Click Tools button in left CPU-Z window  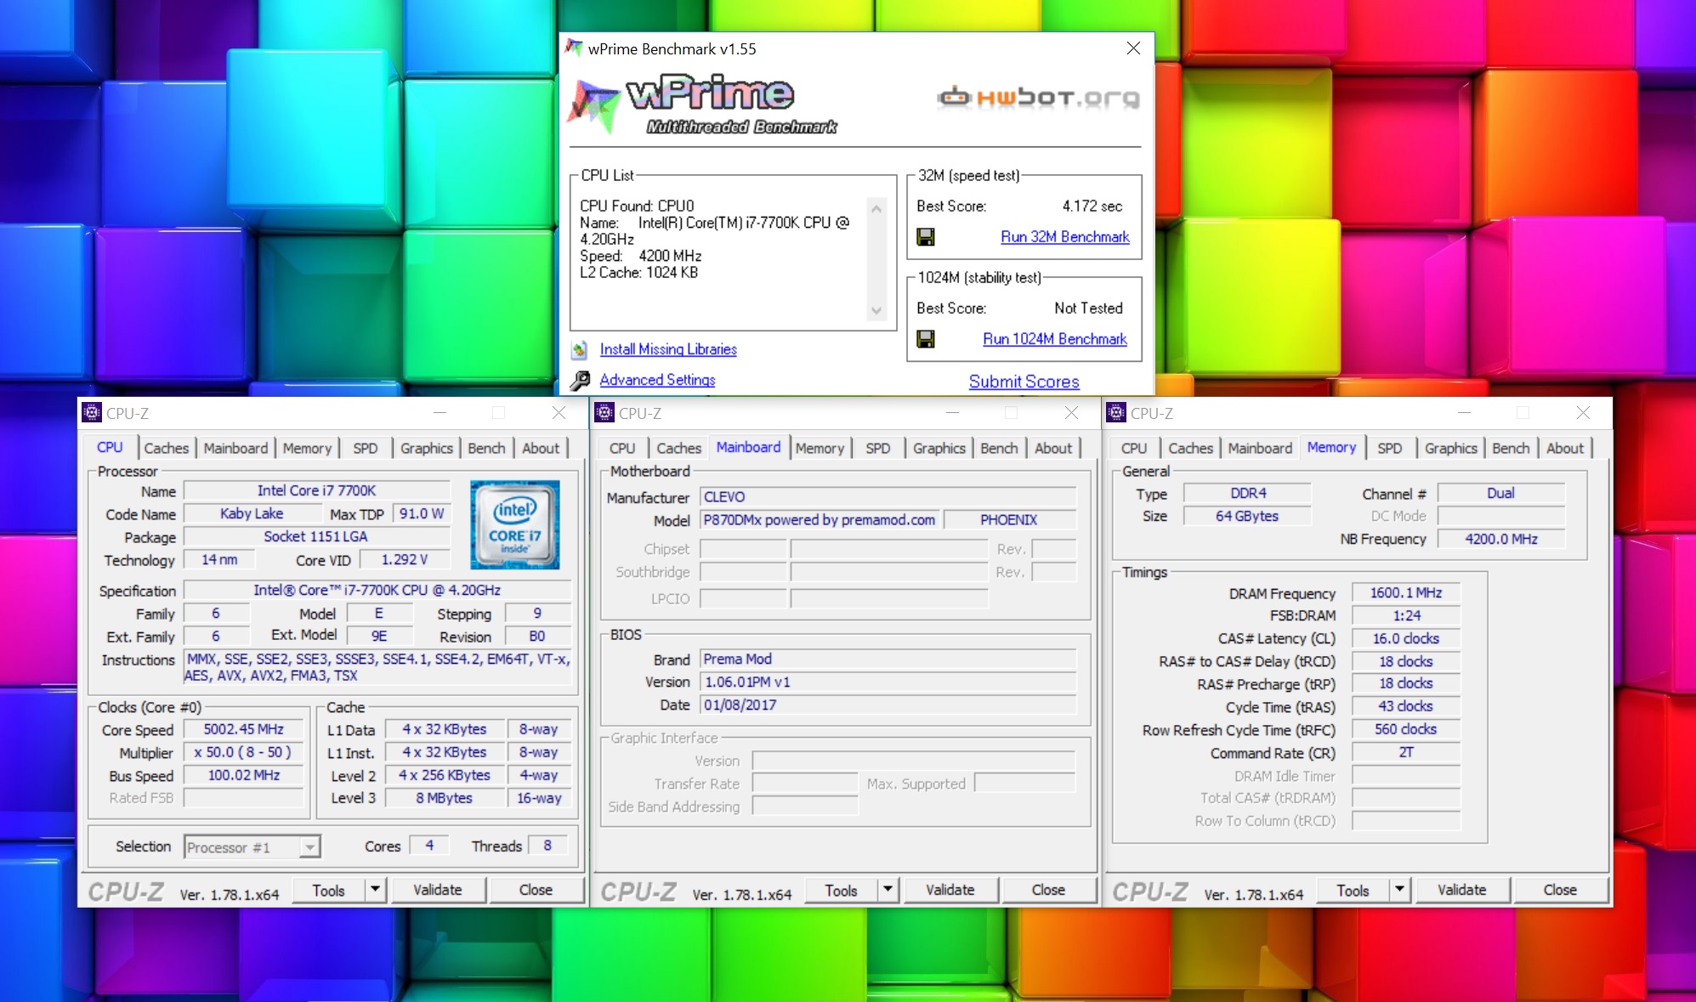[328, 890]
